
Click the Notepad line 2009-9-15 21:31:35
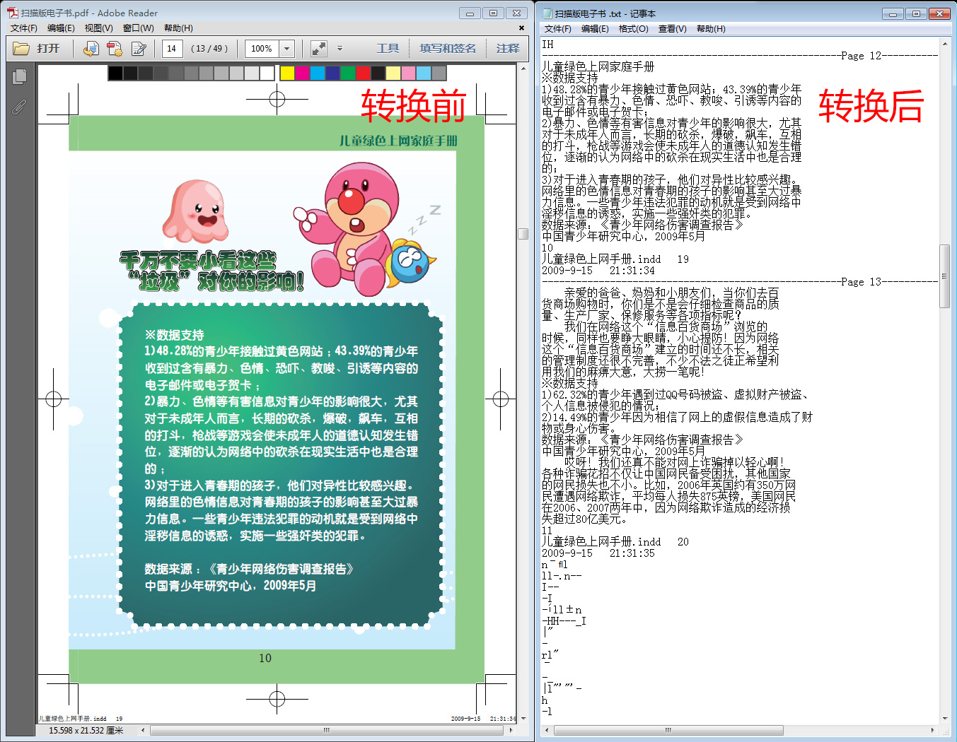pyautogui.click(x=598, y=553)
